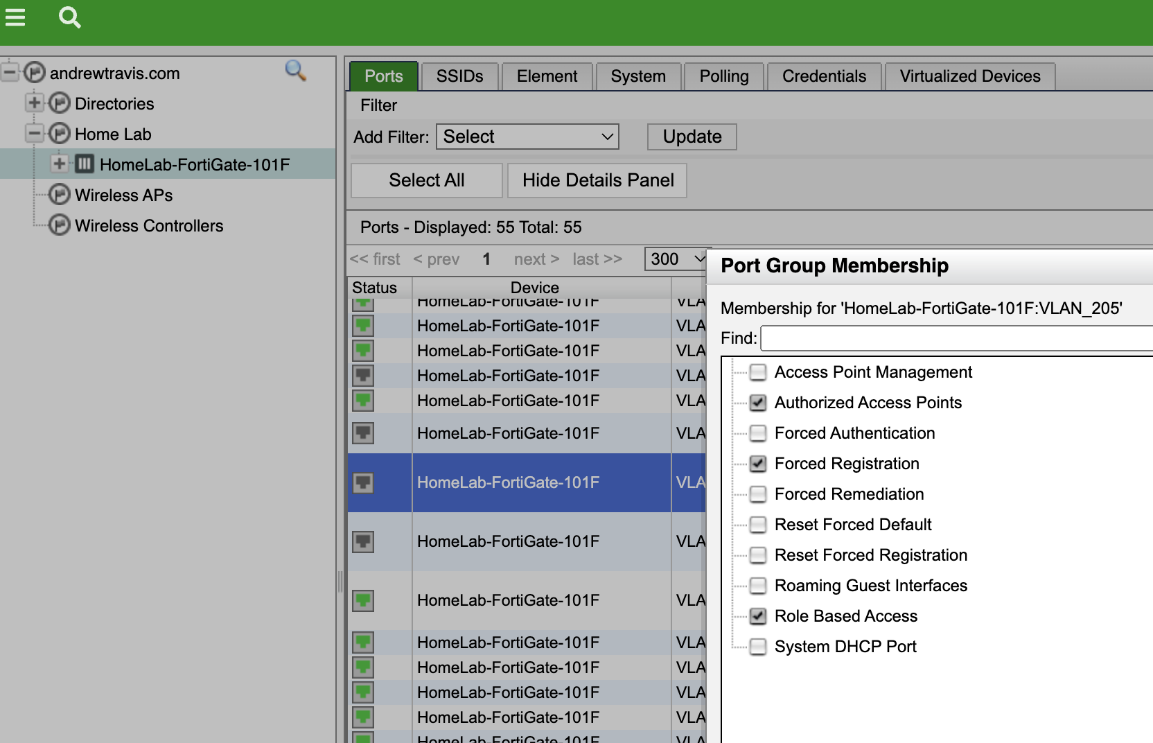Expand the Directories tree node
Image resolution: width=1153 pixels, height=743 pixels.
click(x=35, y=103)
